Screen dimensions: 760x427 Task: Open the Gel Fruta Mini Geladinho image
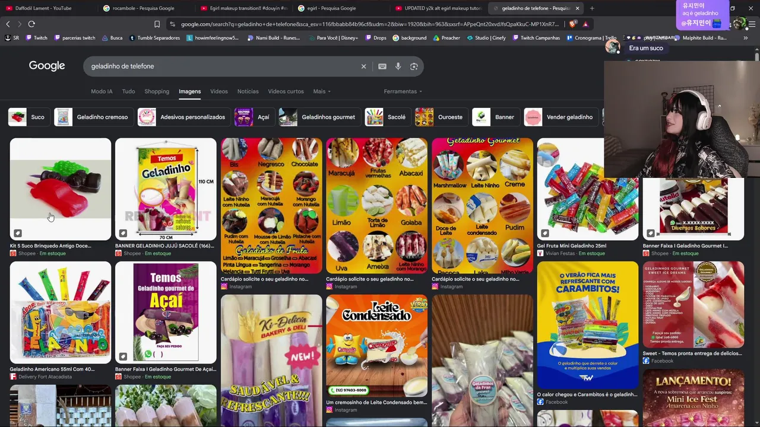587,189
